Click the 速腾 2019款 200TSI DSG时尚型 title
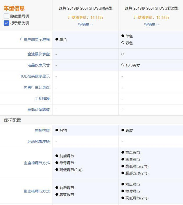 pyautogui.click(x=86, y=8)
